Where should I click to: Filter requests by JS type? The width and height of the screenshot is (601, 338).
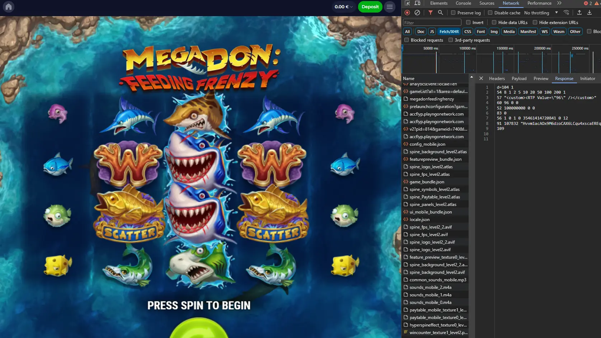(x=432, y=32)
